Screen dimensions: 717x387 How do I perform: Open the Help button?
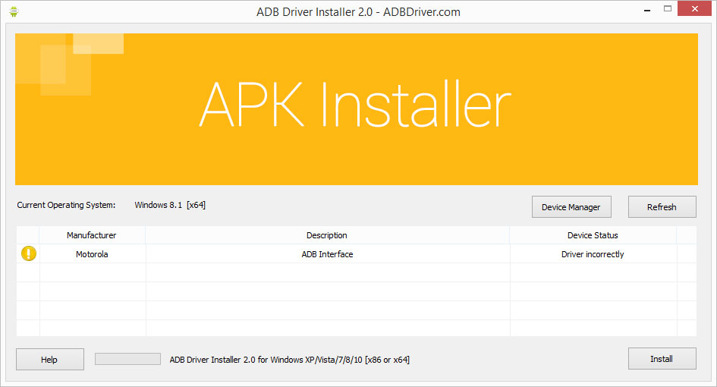pyautogui.click(x=49, y=360)
